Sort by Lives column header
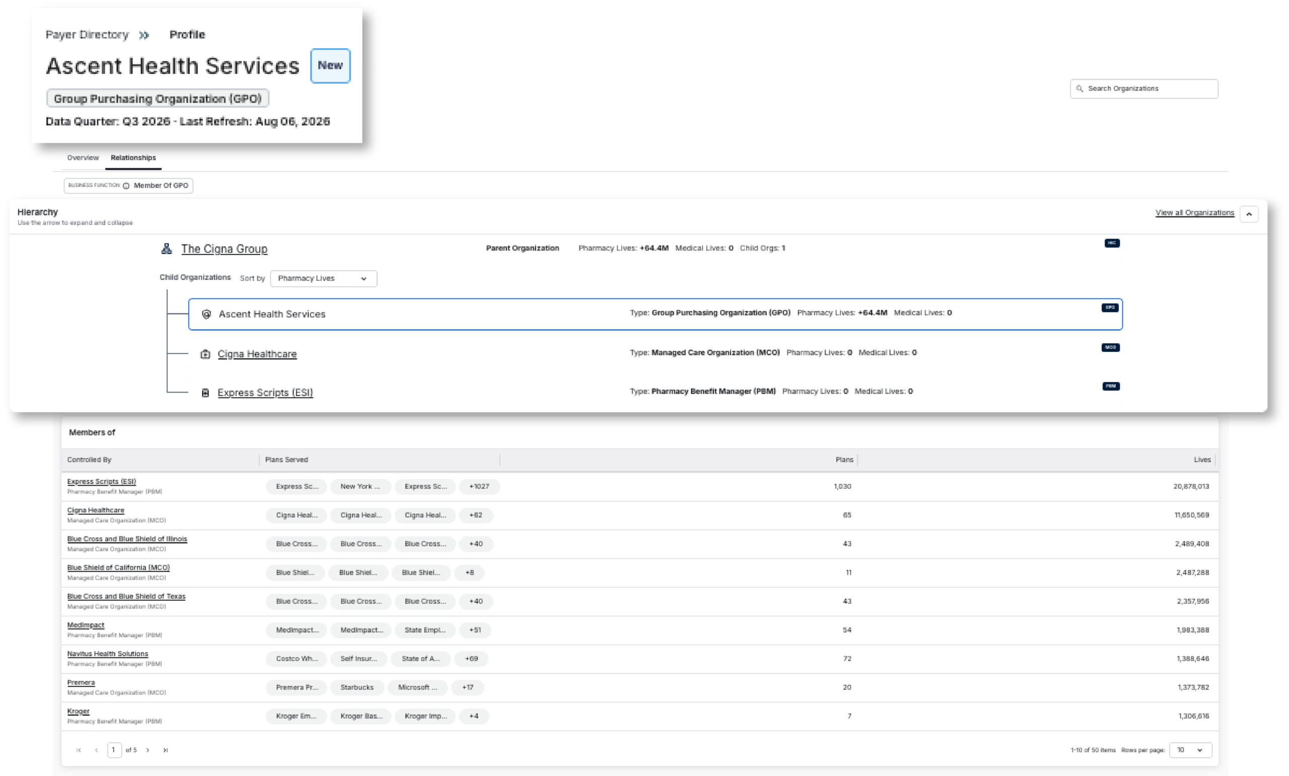This screenshot has width=1289, height=776. (x=1201, y=460)
